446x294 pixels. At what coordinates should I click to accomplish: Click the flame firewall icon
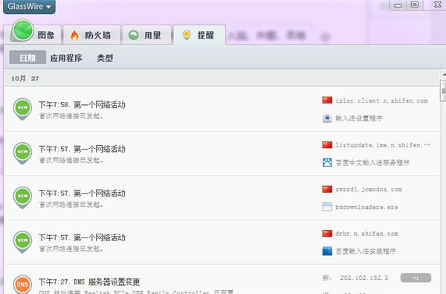[74, 35]
